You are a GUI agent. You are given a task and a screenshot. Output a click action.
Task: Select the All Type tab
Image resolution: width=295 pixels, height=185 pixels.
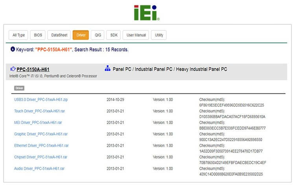18,35
